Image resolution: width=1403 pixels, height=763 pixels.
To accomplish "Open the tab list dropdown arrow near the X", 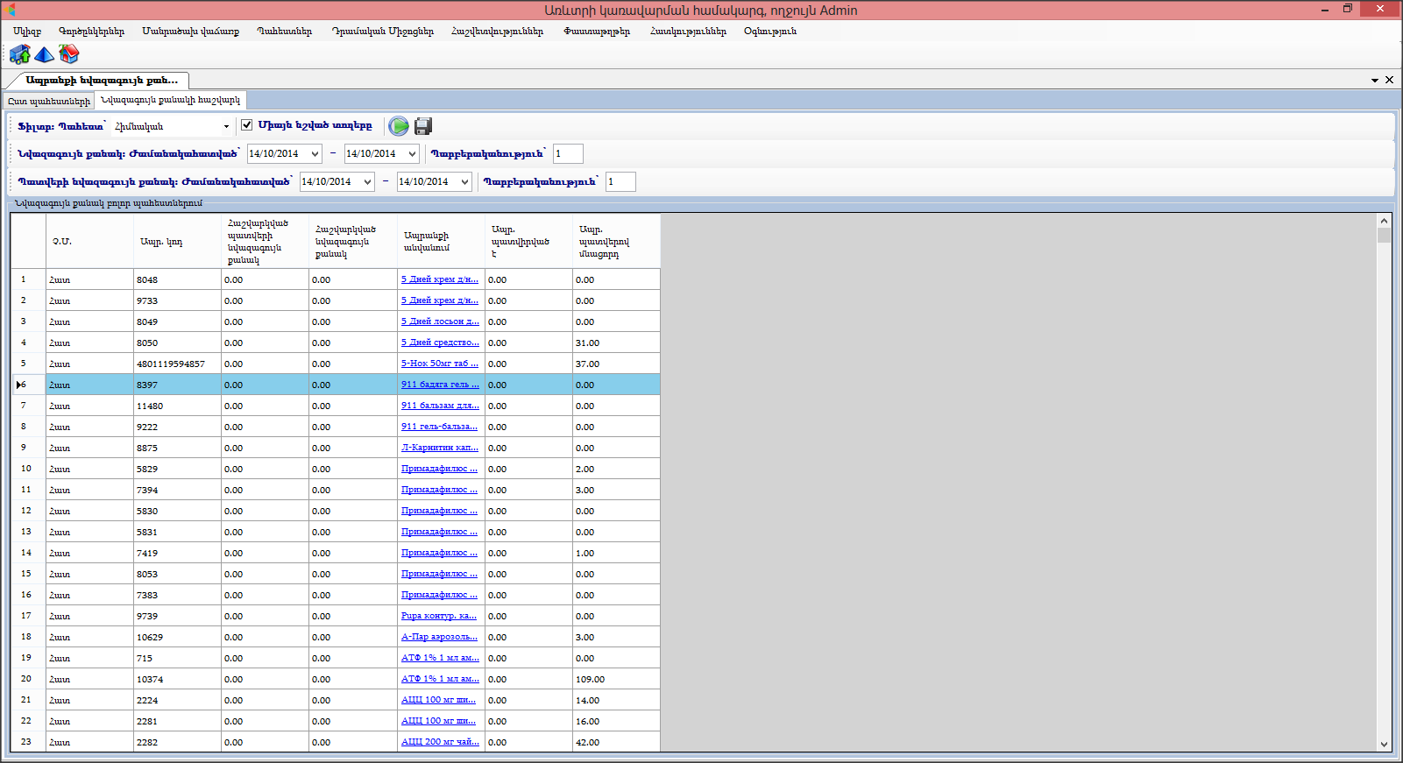I will (x=1375, y=81).
